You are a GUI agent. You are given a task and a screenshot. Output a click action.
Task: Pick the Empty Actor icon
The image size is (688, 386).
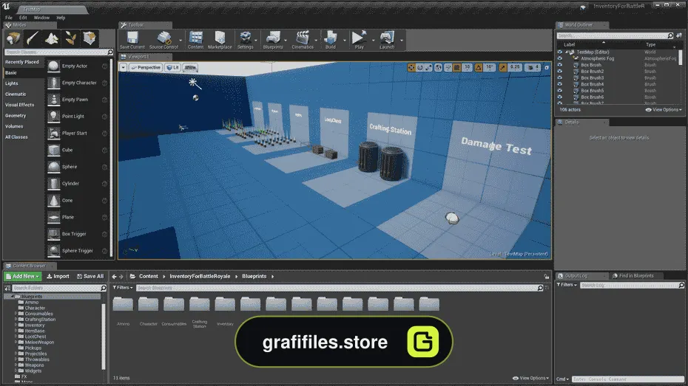point(53,66)
